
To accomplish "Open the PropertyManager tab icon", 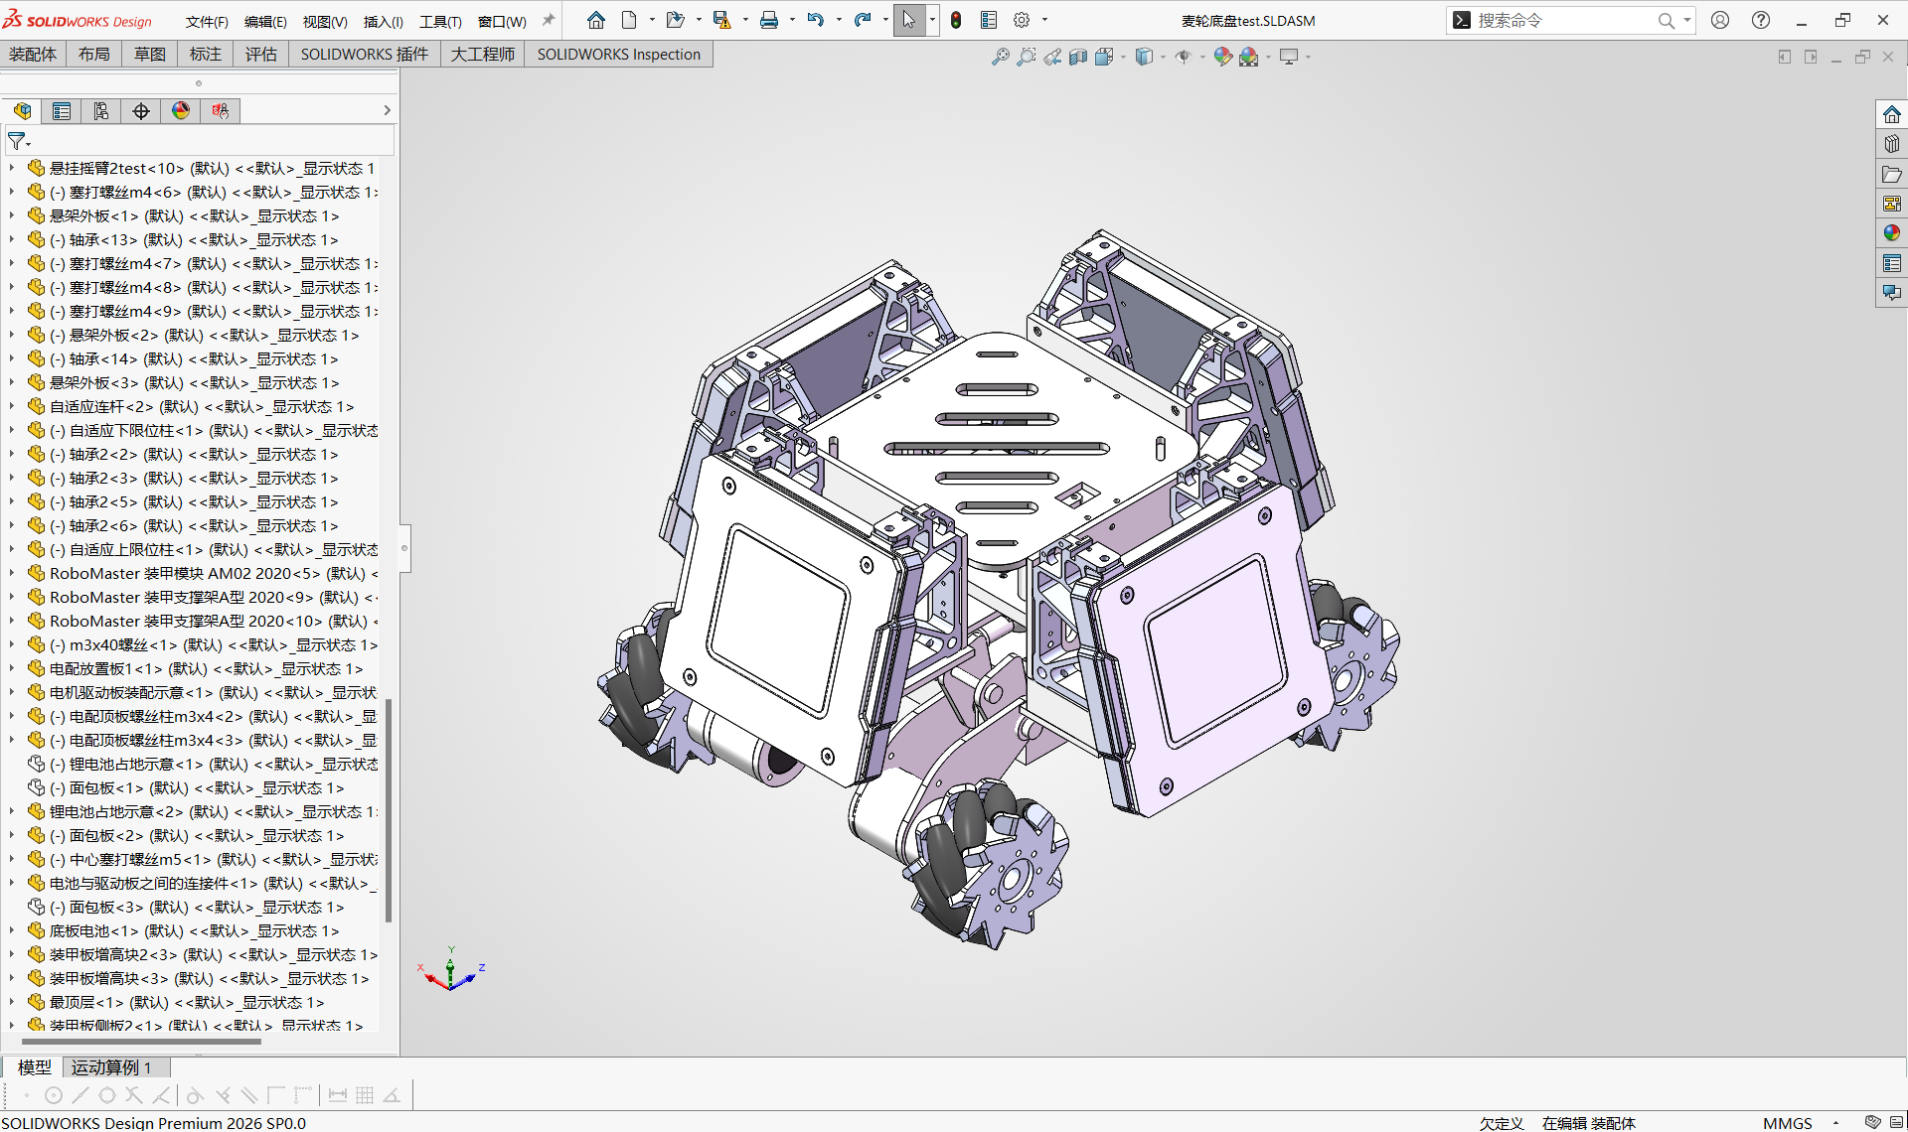I will pyautogui.click(x=62, y=111).
